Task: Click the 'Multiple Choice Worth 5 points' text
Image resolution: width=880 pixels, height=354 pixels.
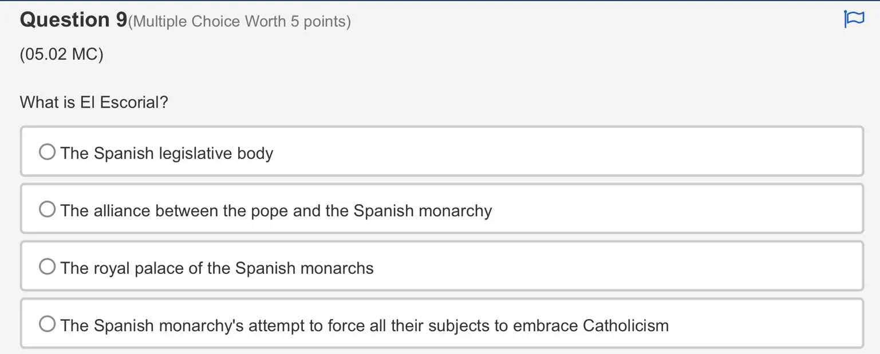Action: point(238,22)
